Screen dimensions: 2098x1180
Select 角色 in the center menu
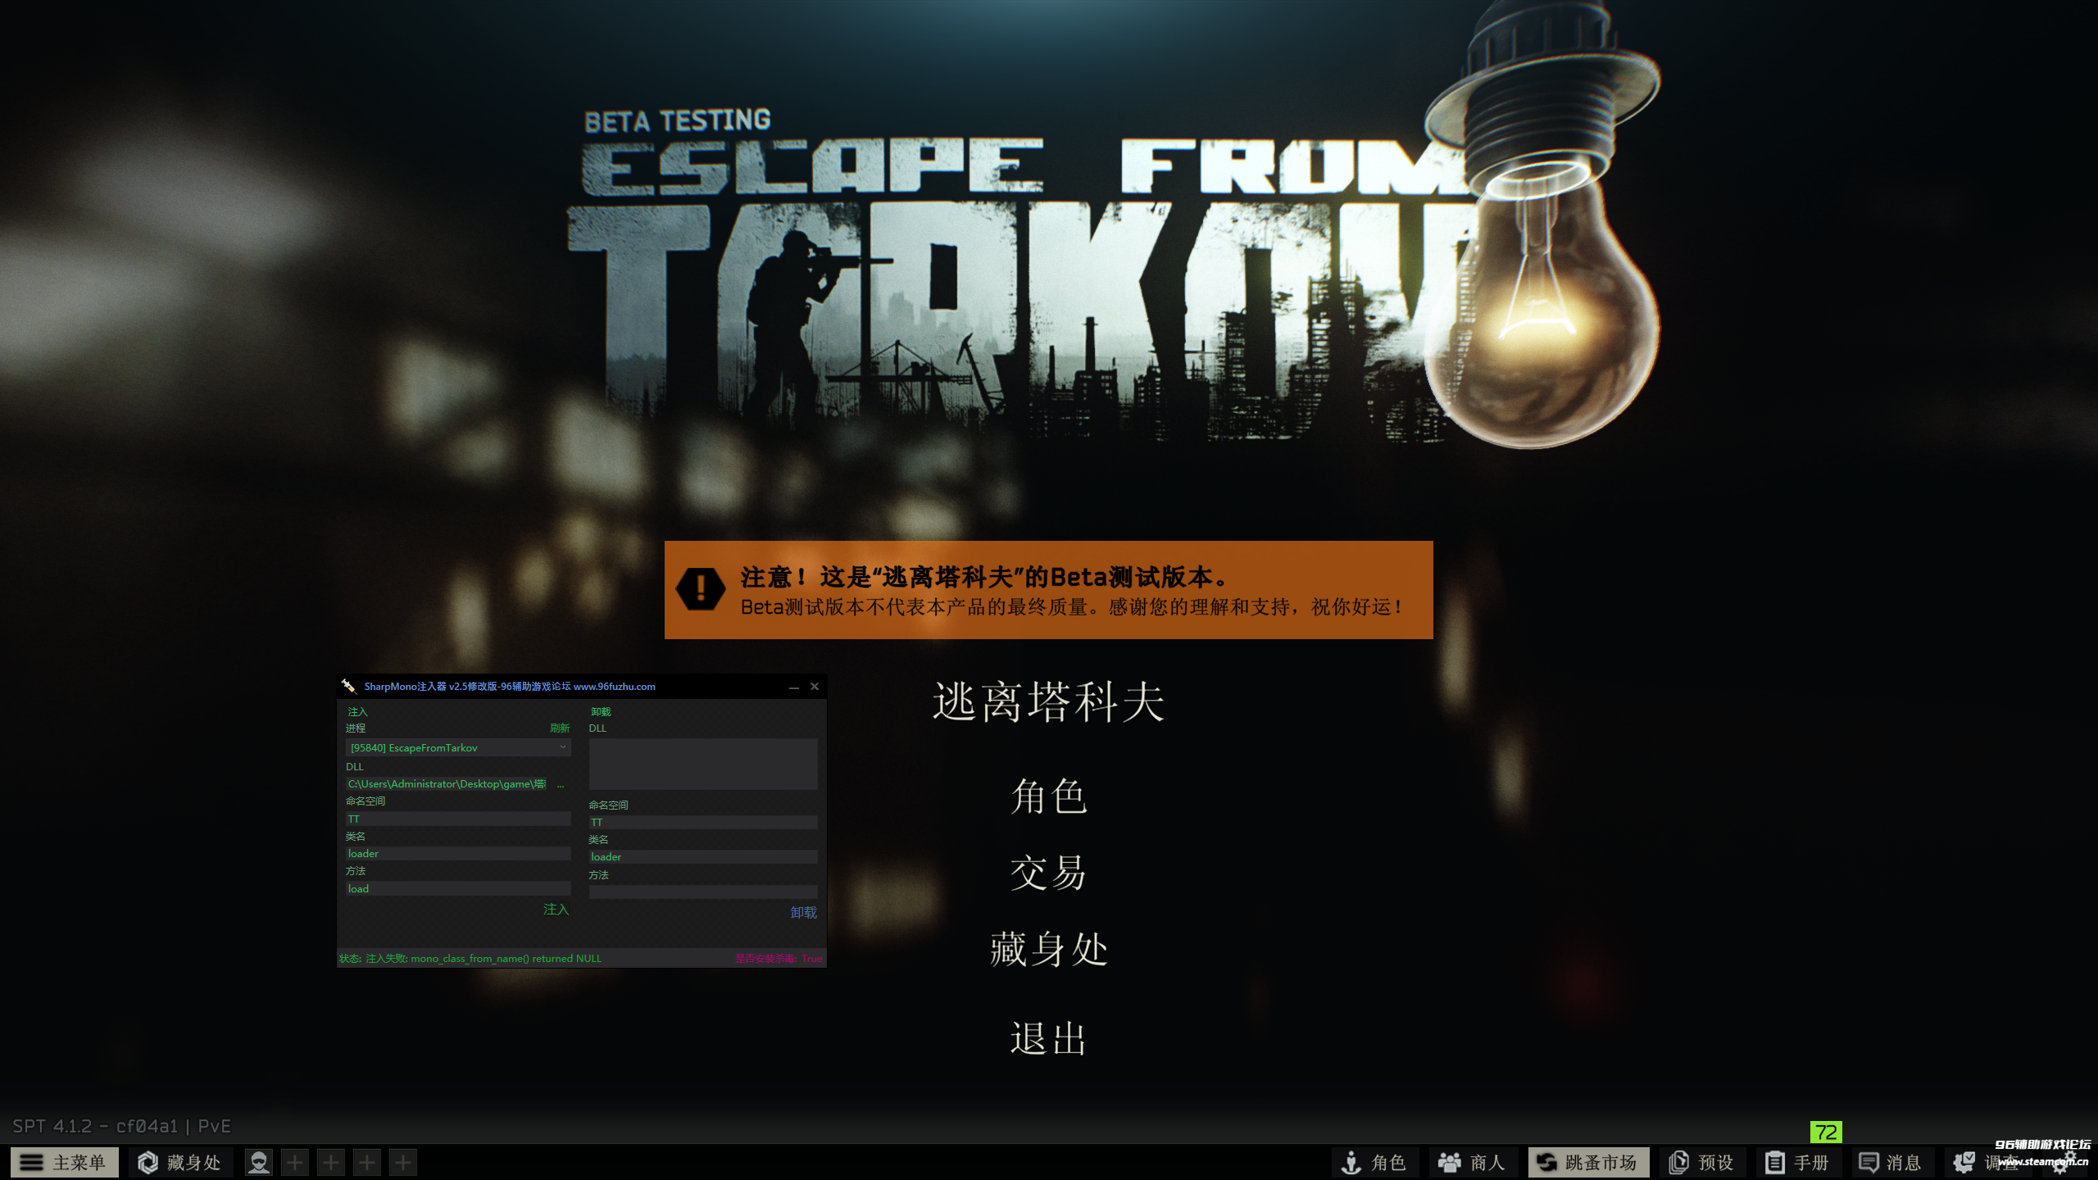pyautogui.click(x=1048, y=796)
